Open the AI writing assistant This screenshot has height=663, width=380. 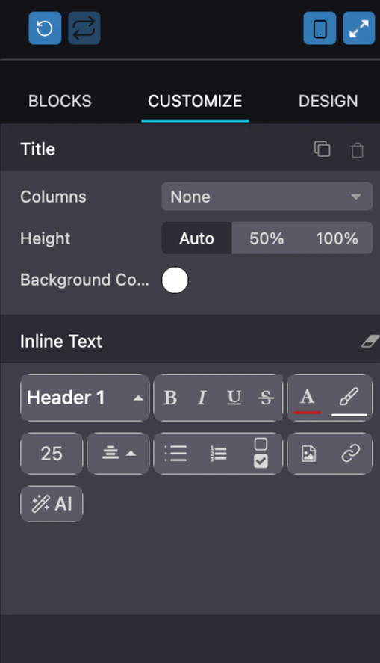pos(52,504)
